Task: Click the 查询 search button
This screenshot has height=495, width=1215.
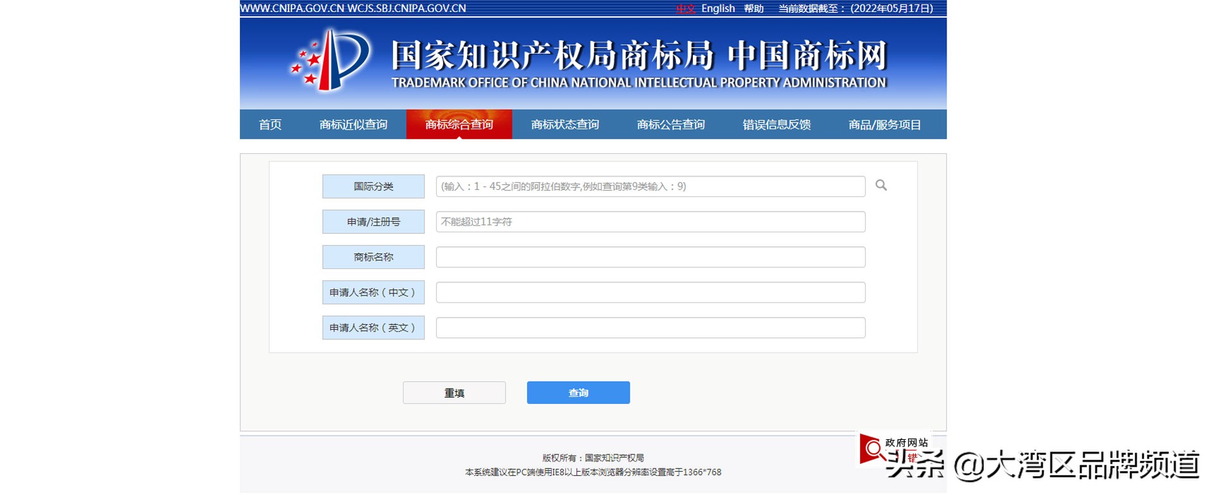Action: click(578, 392)
